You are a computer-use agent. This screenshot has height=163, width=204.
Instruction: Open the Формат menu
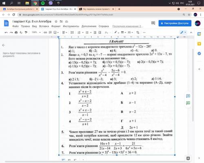[56, 26]
